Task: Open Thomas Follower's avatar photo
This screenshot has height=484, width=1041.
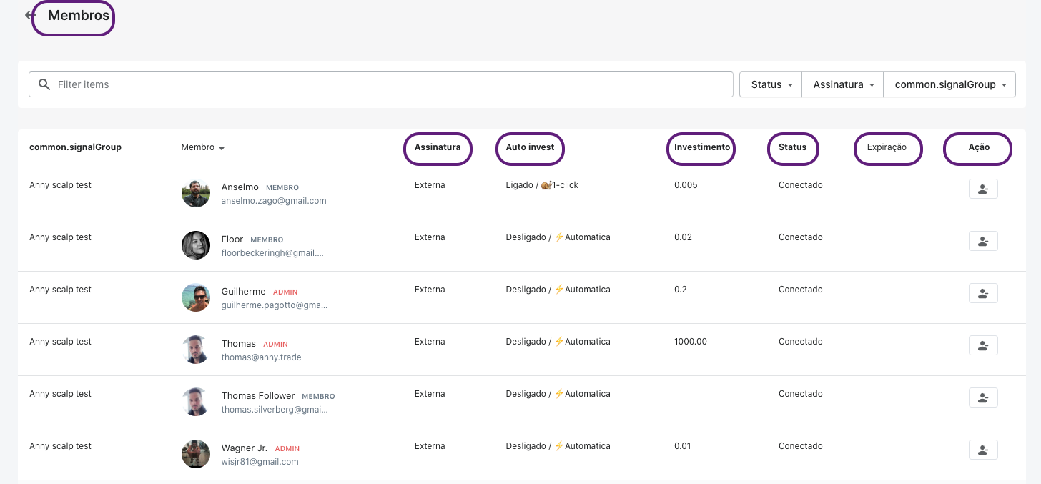Action: [x=196, y=402]
